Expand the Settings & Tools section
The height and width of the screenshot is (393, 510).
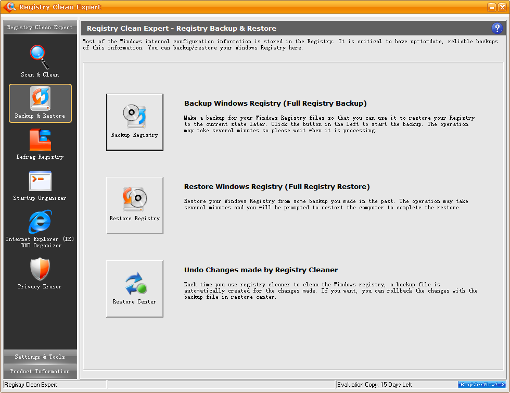[40, 357]
